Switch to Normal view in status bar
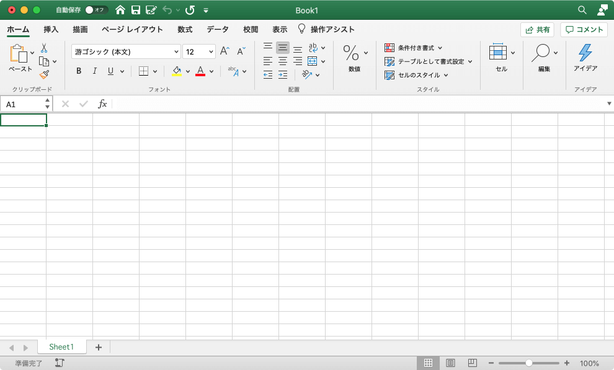The height and width of the screenshot is (370, 614). click(429, 363)
